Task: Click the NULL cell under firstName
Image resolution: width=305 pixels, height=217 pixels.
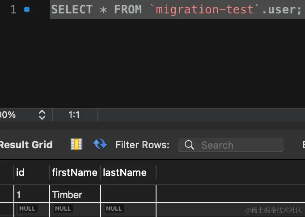Action: point(63,209)
